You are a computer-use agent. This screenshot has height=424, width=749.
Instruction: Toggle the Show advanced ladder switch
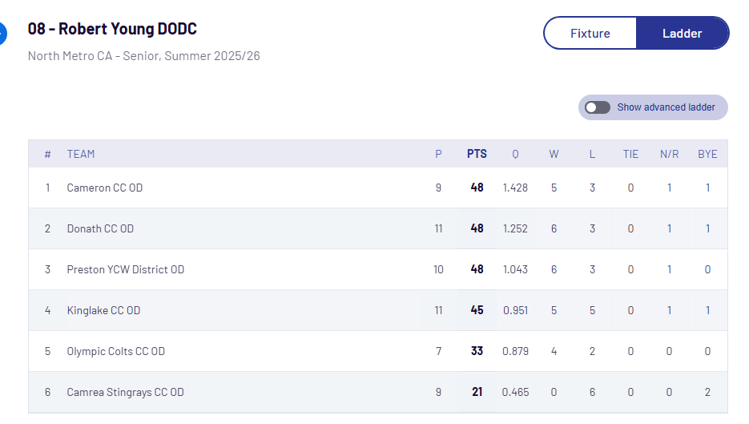pyautogui.click(x=598, y=107)
